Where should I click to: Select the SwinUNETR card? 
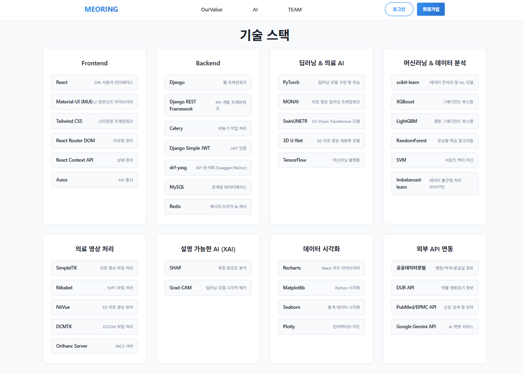(321, 121)
